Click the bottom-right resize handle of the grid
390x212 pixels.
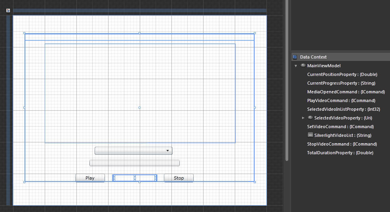point(255,182)
